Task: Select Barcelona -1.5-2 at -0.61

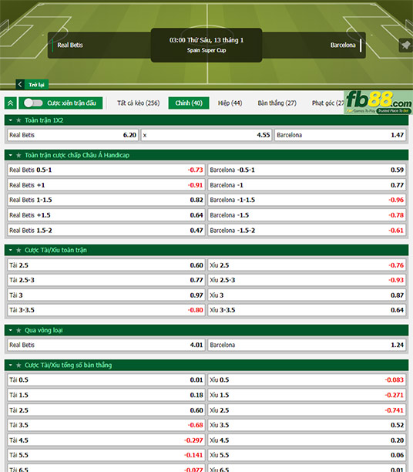Action: pyautogui.click(x=307, y=231)
